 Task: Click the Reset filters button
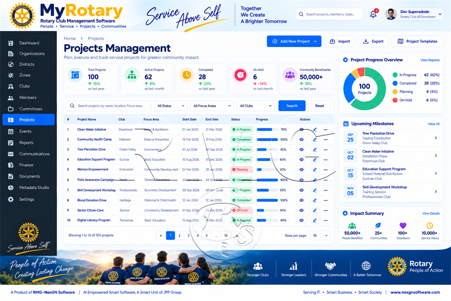coord(320,106)
